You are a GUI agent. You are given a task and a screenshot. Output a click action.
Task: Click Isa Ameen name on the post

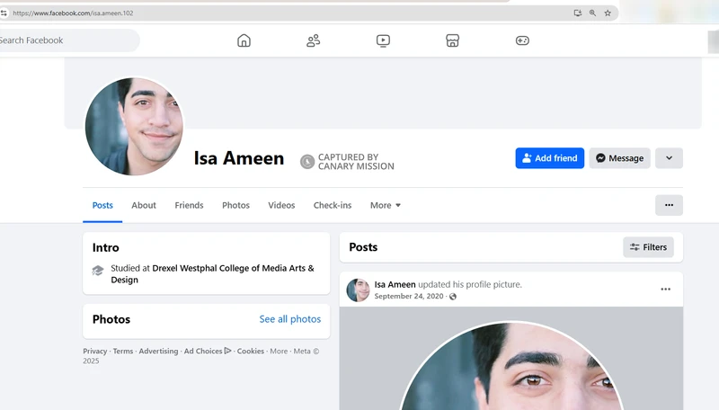point(395,284)
